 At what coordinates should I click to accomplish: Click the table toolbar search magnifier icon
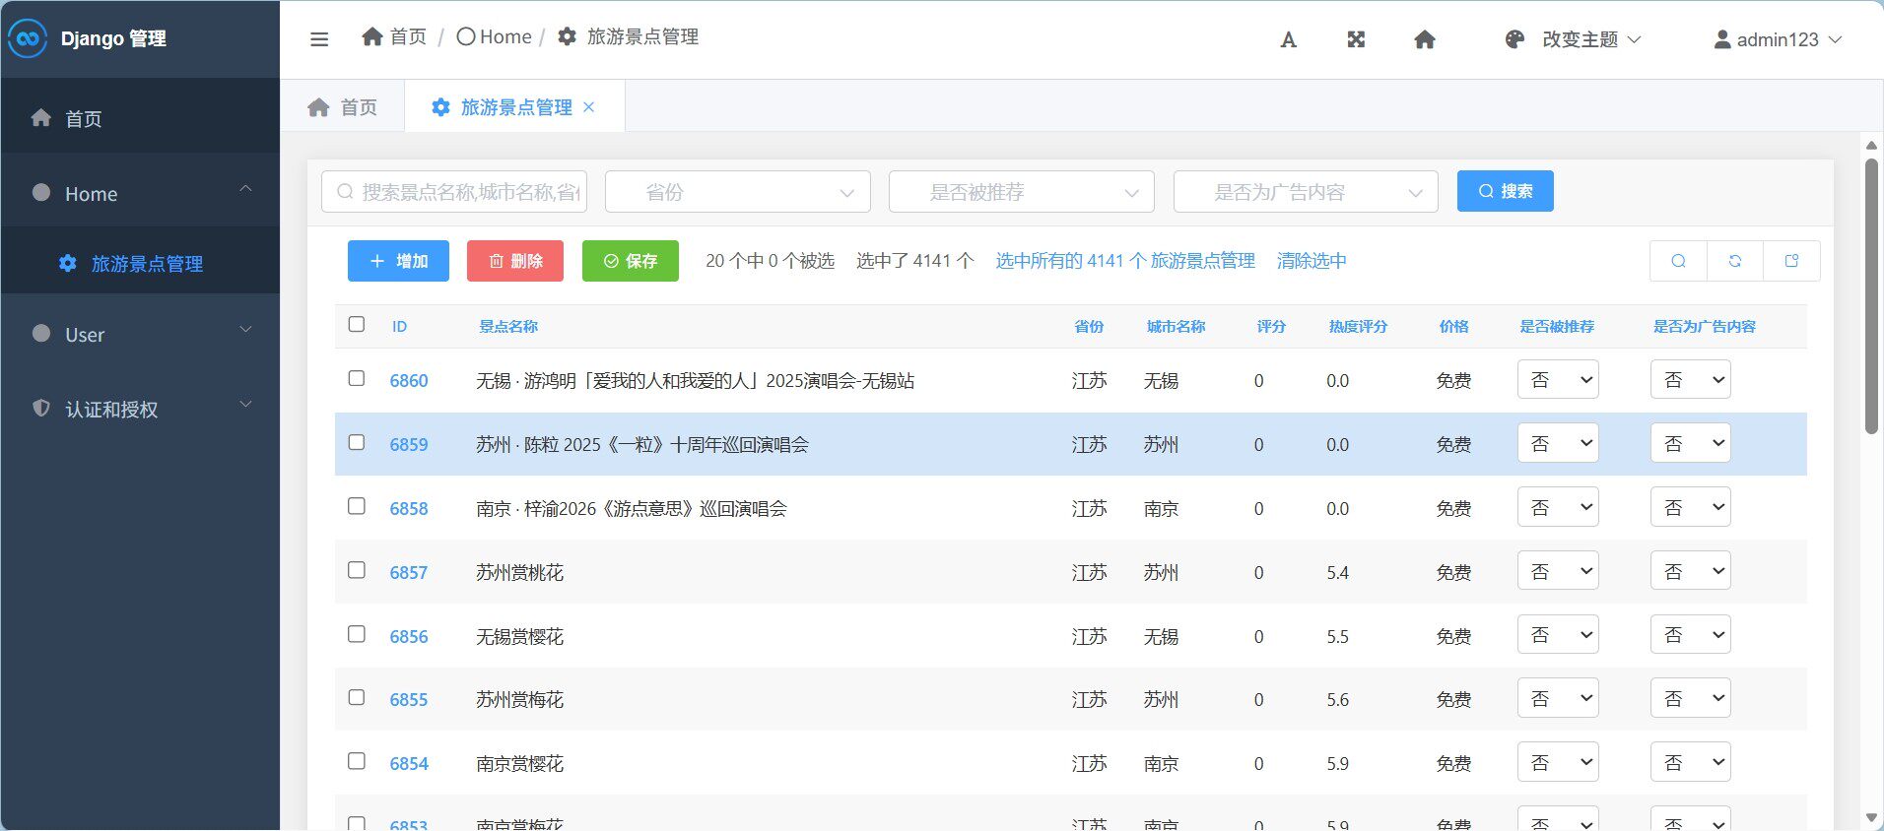(x=1678, y=261)
